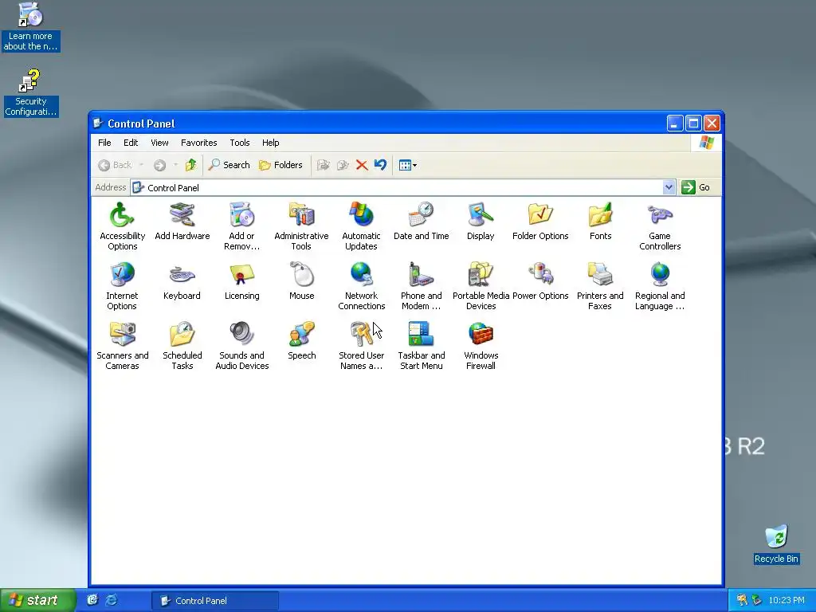
Task: Open Folder Options applet
Action: (540, 222)
